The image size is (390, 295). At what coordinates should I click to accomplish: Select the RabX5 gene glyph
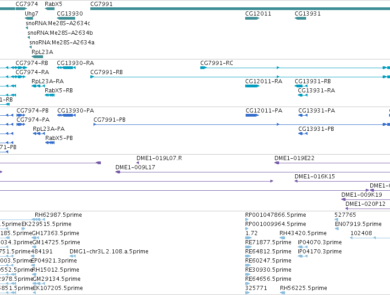50,9
